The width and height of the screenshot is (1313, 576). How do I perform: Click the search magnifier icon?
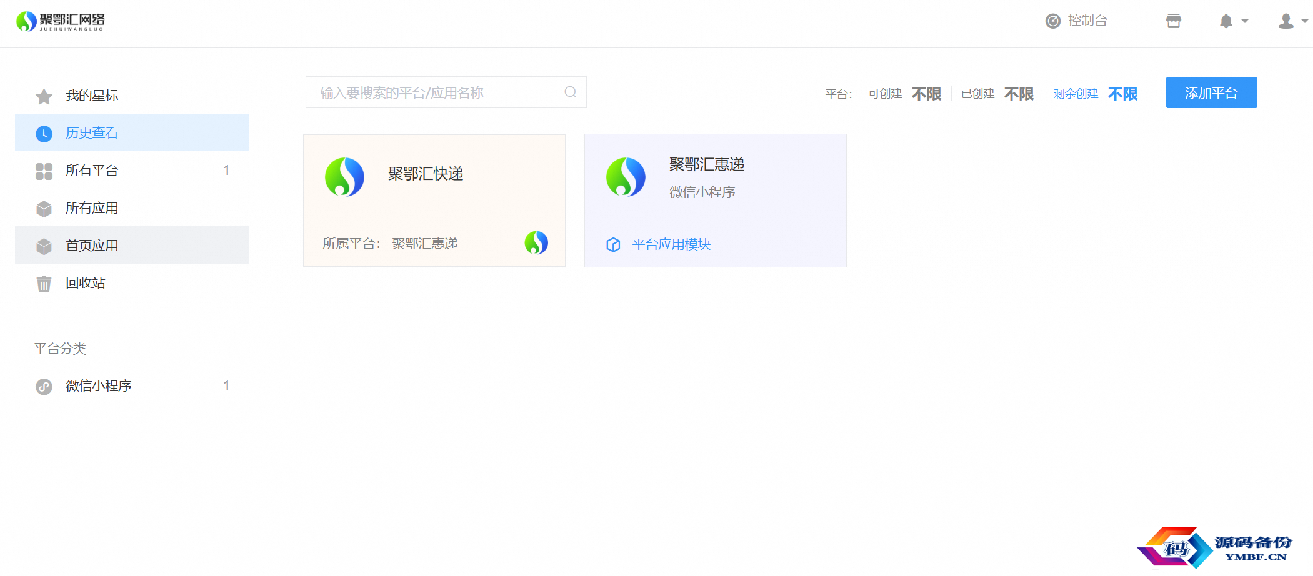coord(570,92)
